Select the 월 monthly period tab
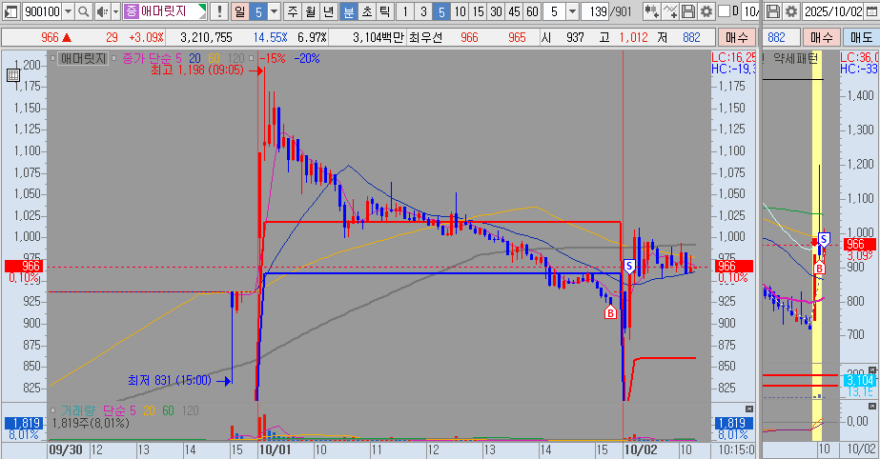880x459 pixels. tap(311, 11)
